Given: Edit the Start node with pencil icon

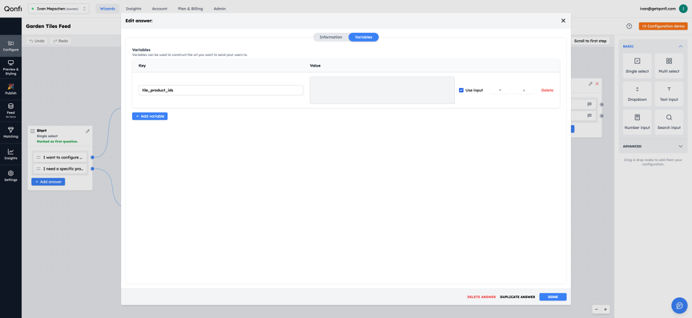Looking at the screenshot, I should point(87,131).
